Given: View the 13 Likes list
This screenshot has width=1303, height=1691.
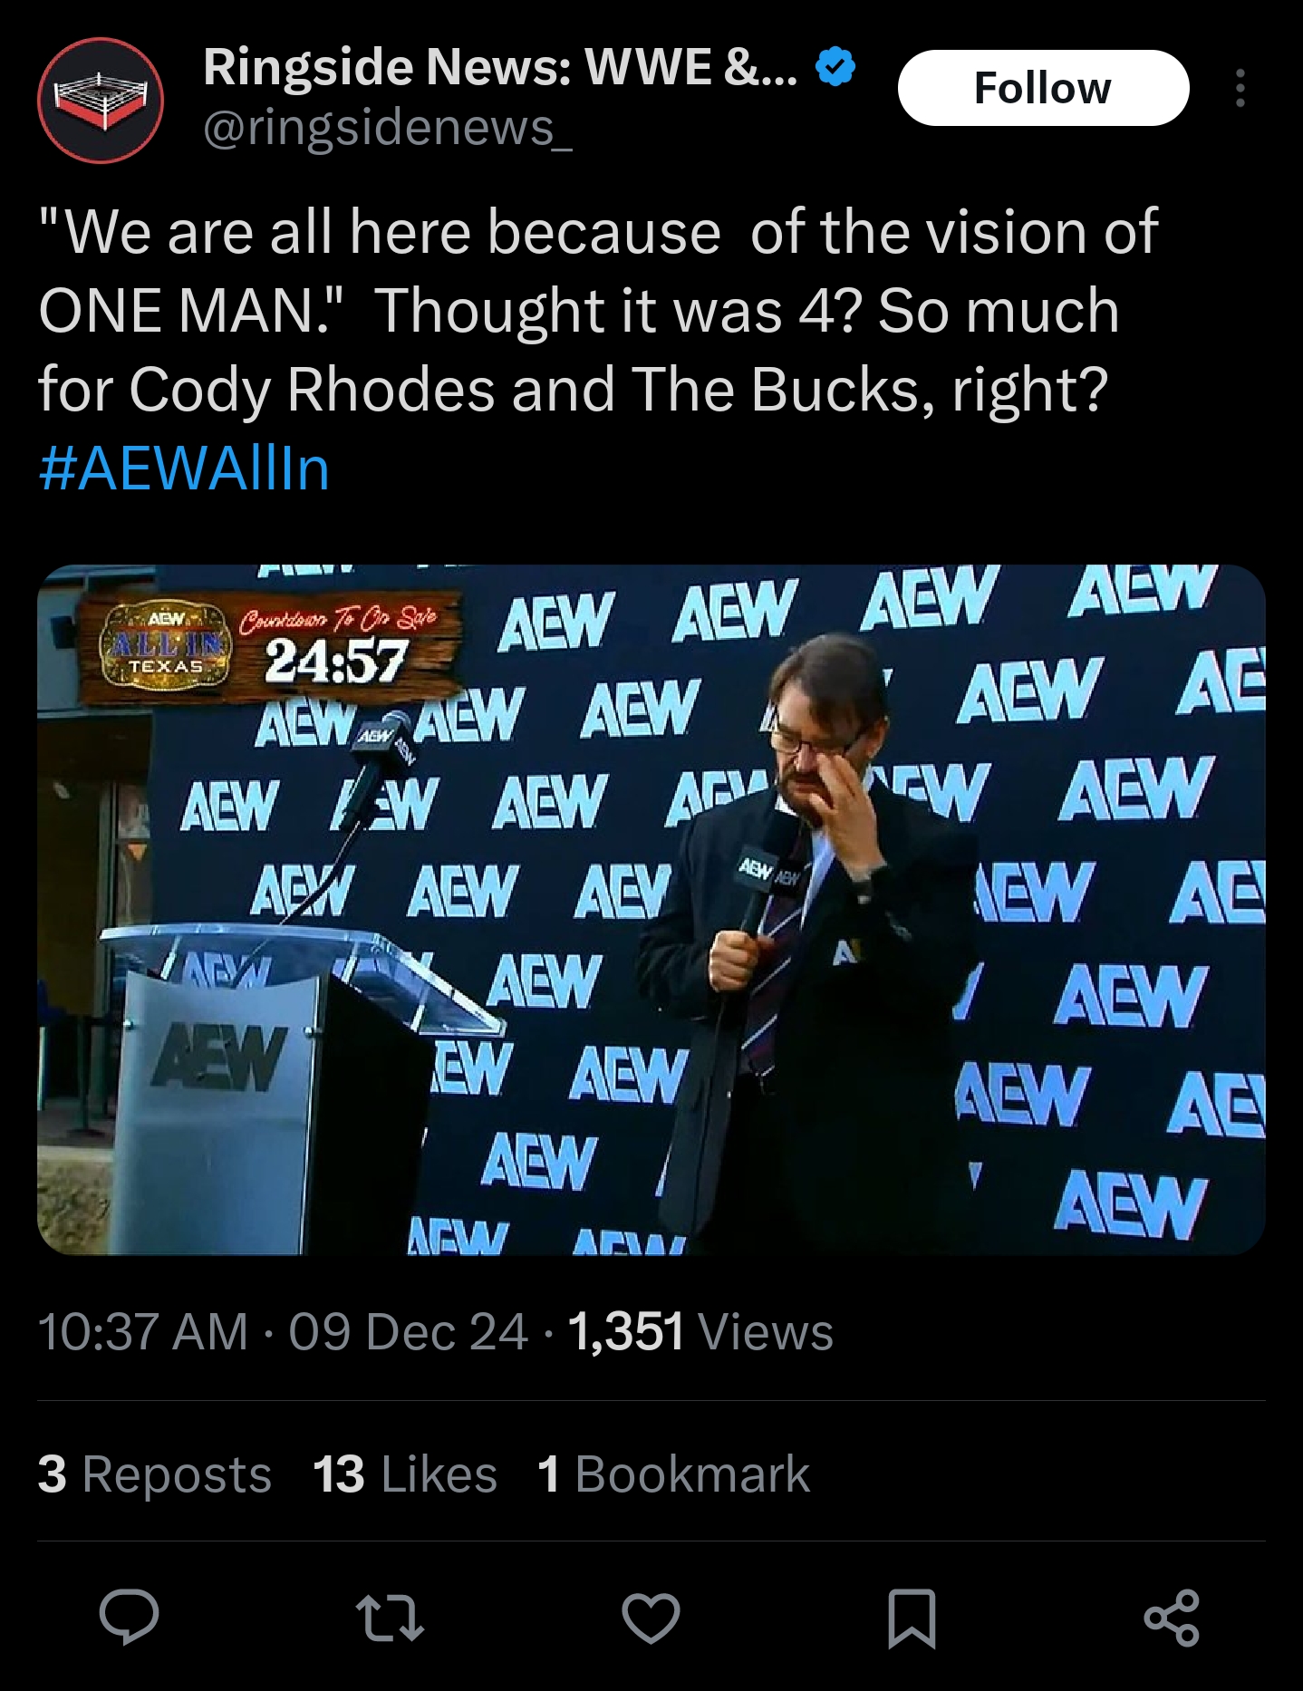Looking at the screenshot, I should pos(405,1474).
